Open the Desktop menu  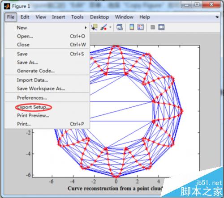(x=99, y=17)
